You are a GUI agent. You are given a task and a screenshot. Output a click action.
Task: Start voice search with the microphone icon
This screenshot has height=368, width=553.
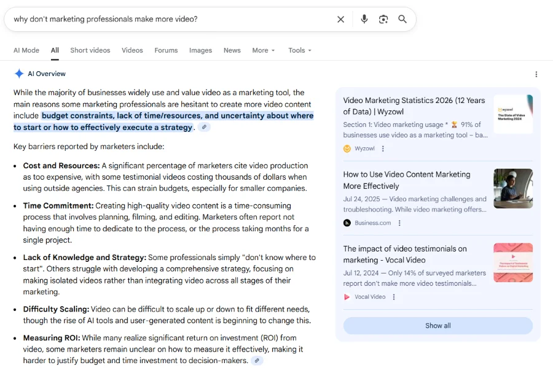tap(364, 19)
